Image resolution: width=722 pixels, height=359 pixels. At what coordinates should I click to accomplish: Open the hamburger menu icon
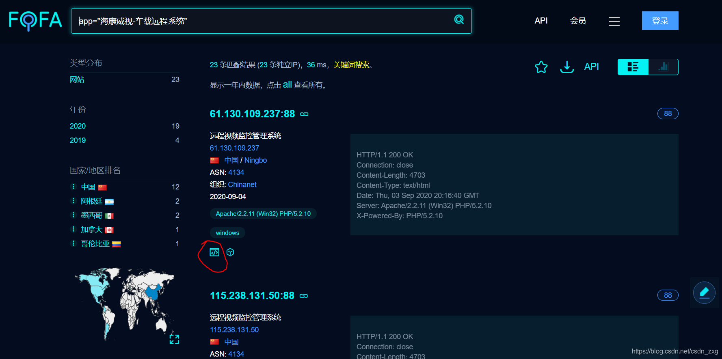click(614, 21)
